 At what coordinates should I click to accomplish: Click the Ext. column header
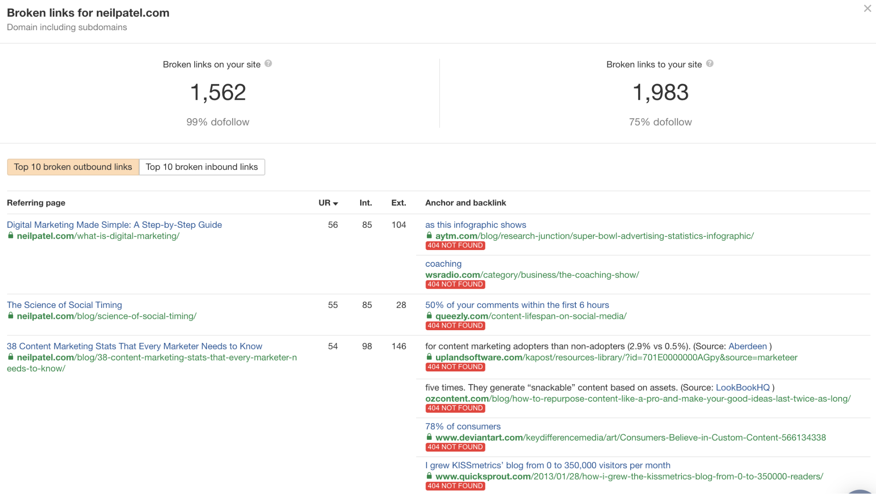coord(398,203)
